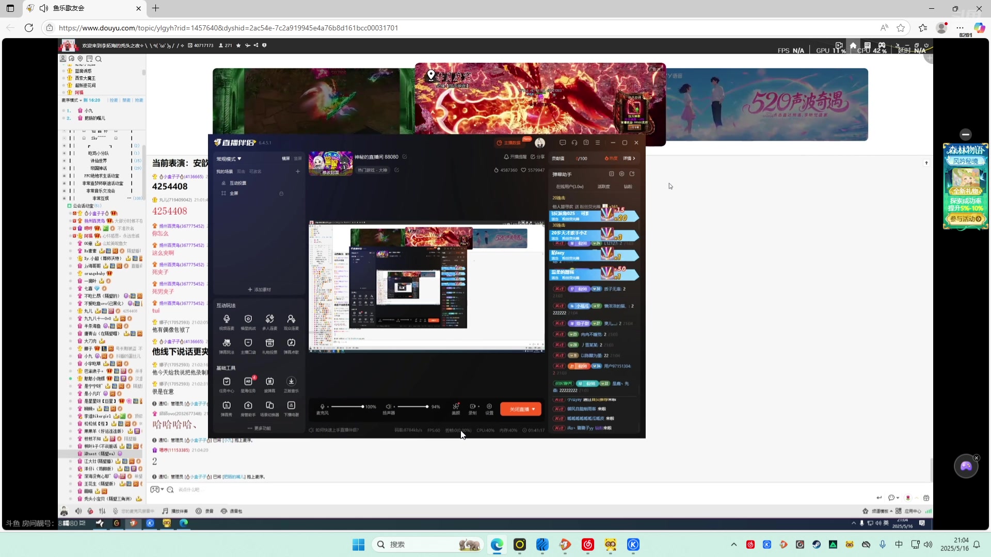The image size is (991, 557).
Task: Open 设置 settings icon in control bar
Action: click(x=489, y=406)
